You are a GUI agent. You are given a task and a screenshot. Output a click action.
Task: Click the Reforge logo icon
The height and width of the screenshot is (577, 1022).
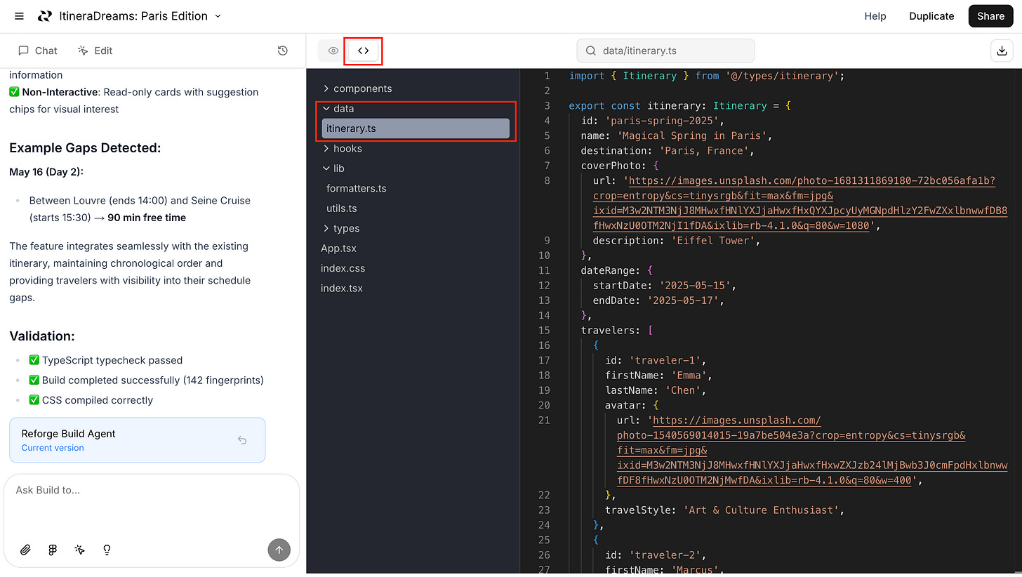click(45, 16)
